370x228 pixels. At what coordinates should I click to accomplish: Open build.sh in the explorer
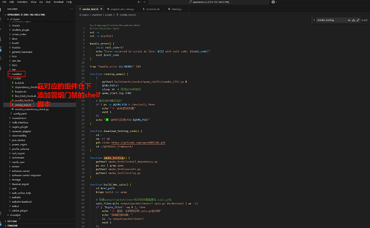[x=19, y=83]
